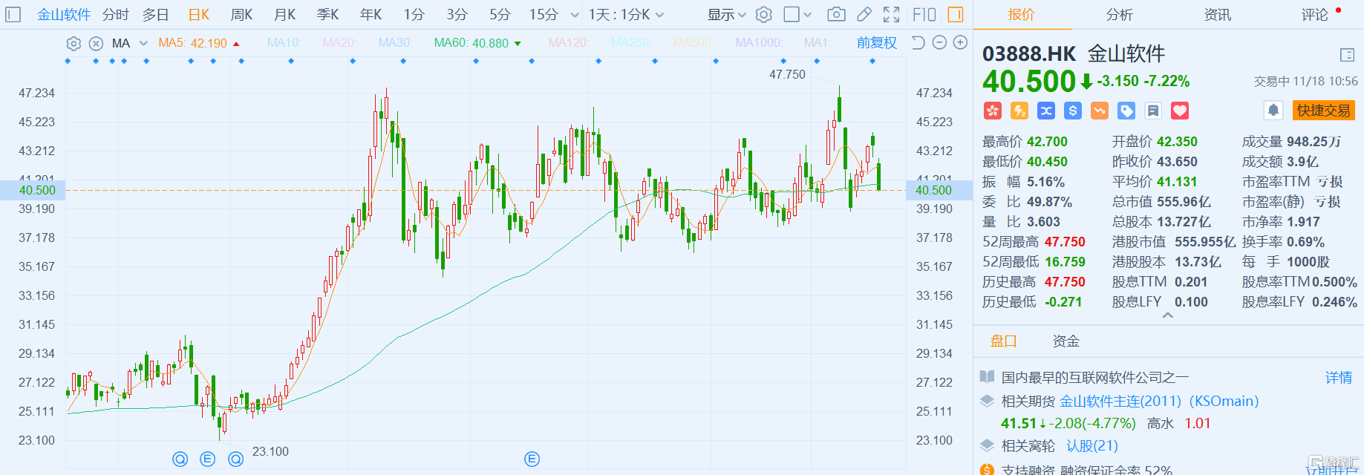This screenshot has width=1364, height=475.
Task: Click the first Q event marker on chart
Action: (180, 459)
